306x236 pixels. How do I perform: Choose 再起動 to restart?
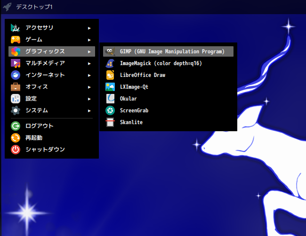(52, 138)
